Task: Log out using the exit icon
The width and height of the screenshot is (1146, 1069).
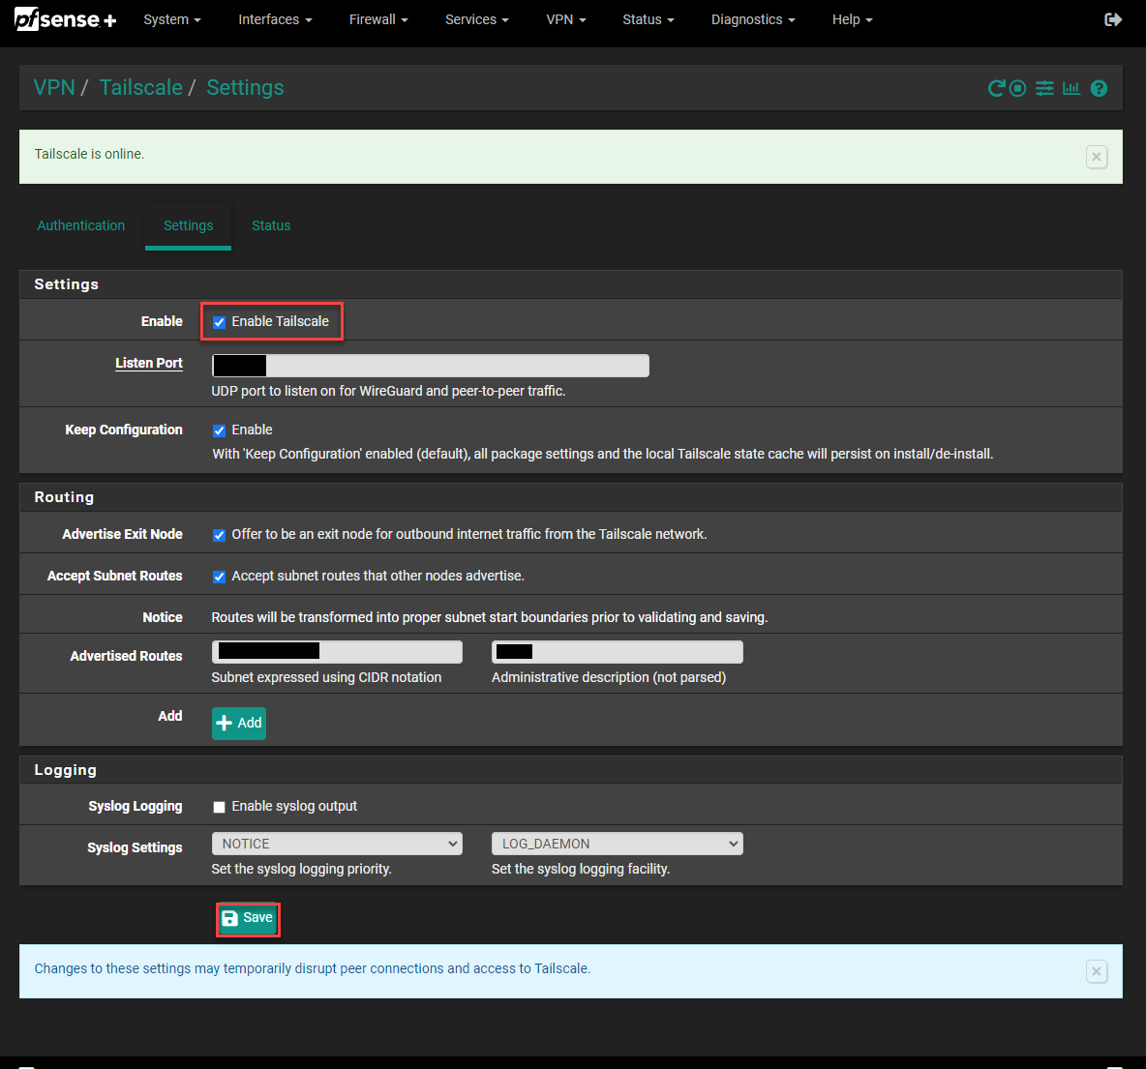Action: pos(1113,18)
